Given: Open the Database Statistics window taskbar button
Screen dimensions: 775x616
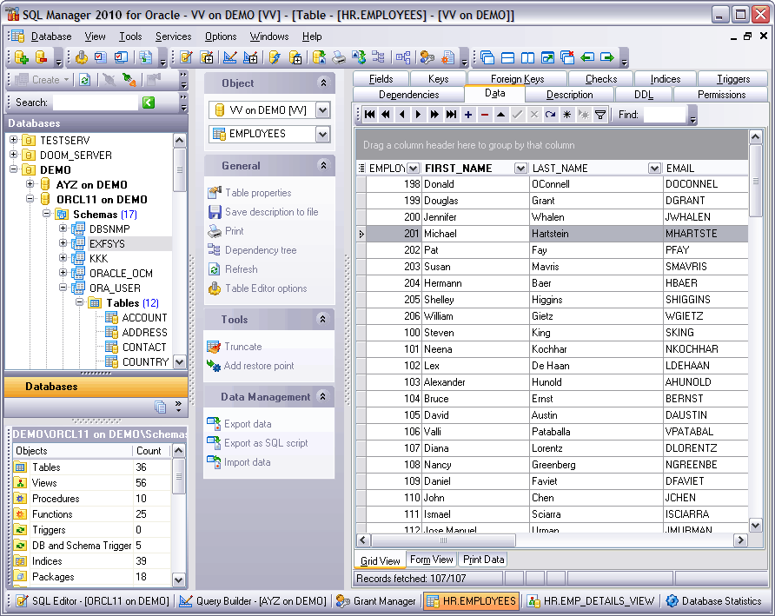Looking at the screenshot, I should (713, 601).
